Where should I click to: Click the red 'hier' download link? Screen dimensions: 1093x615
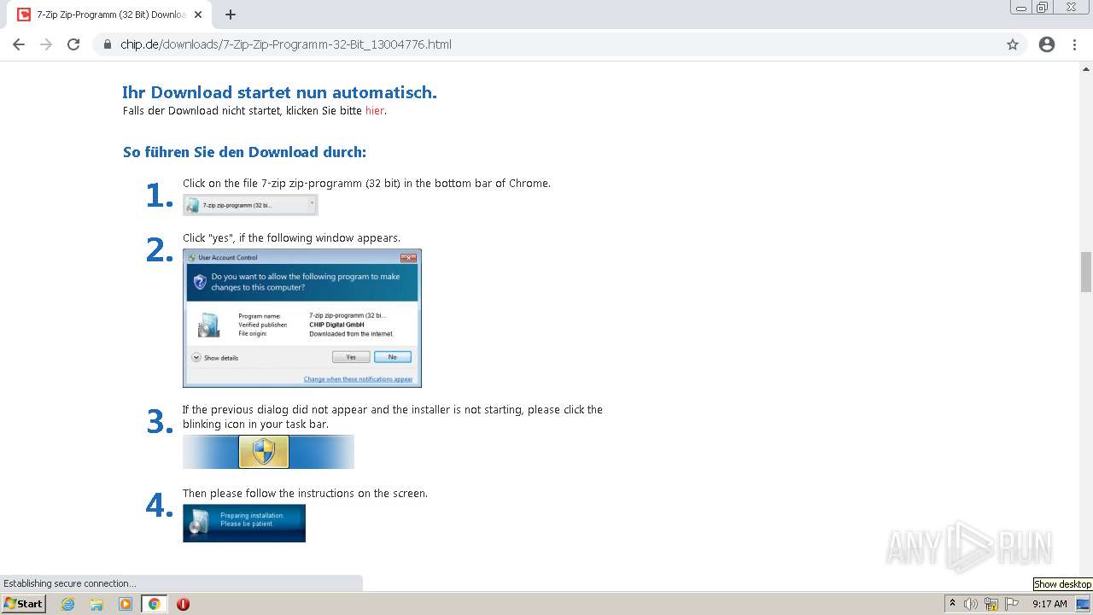coord(375,111)
